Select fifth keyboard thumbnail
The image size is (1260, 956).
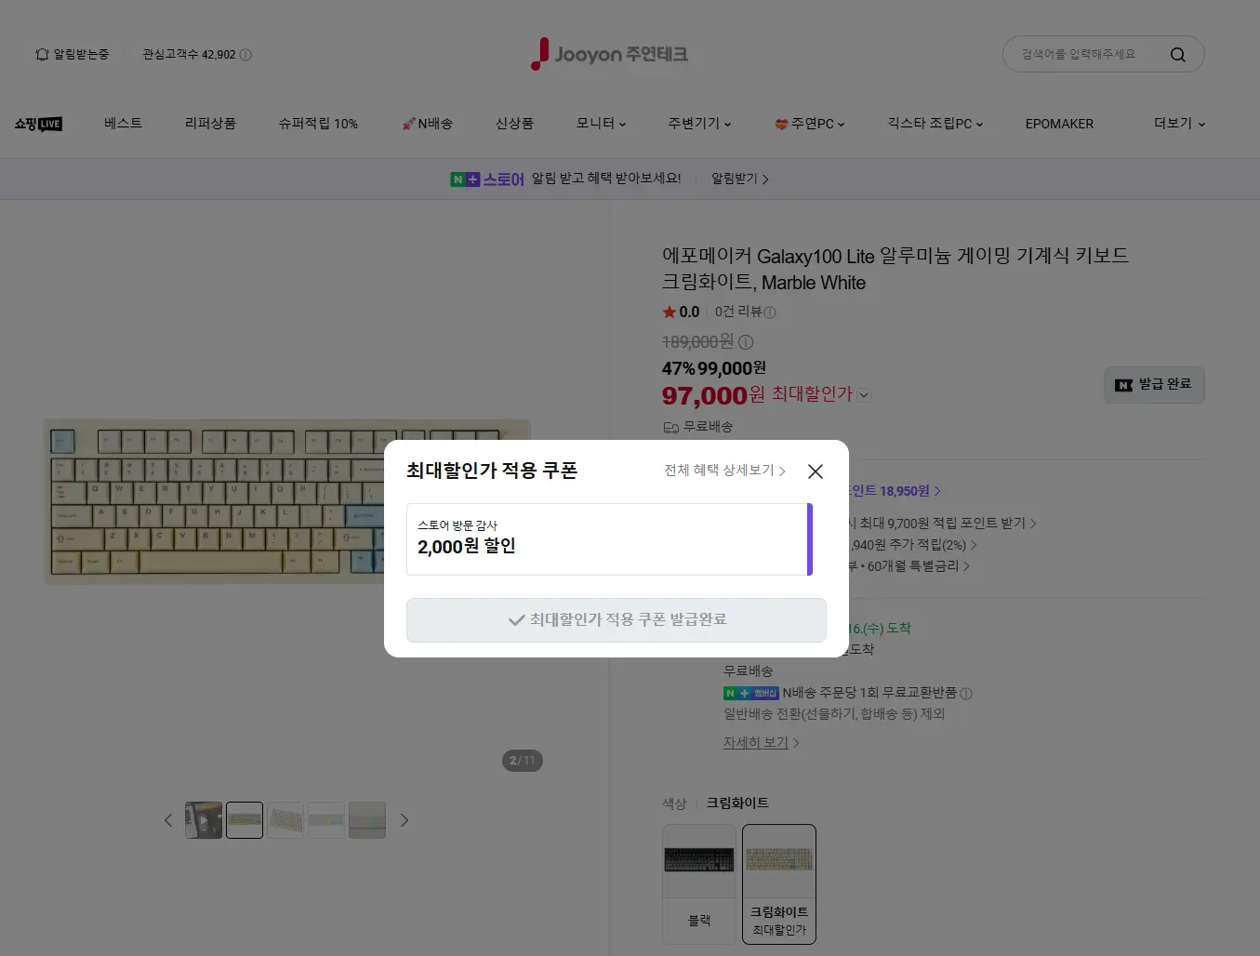[367, 820]
